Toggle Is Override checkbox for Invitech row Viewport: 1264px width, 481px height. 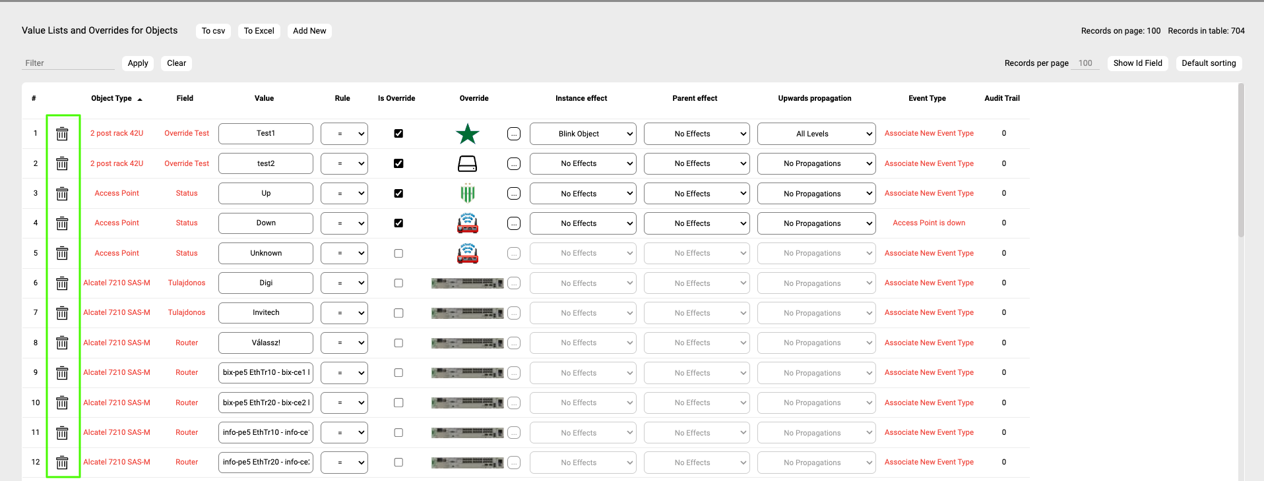point(398,313)
